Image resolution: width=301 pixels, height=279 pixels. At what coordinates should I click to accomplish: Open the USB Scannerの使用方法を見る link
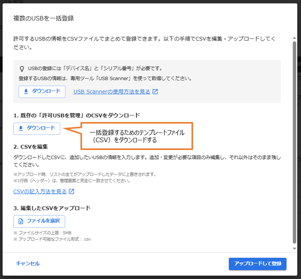point(112,92)
